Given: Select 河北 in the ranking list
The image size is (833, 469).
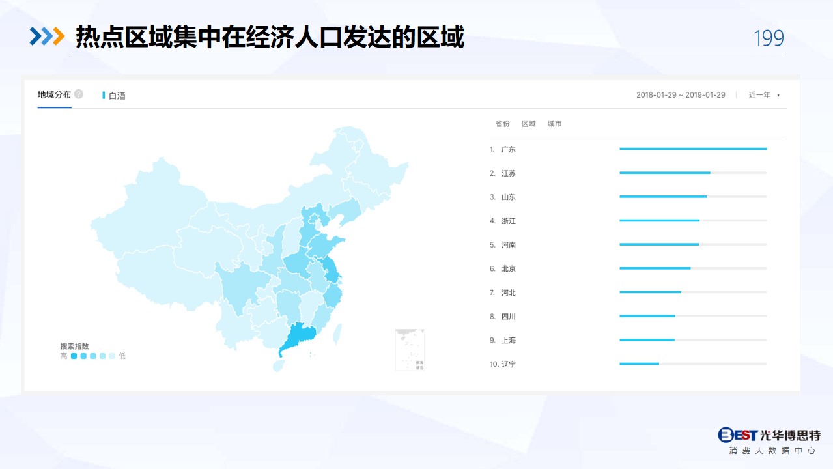Looking at the screenshot, I should [509, 292].
